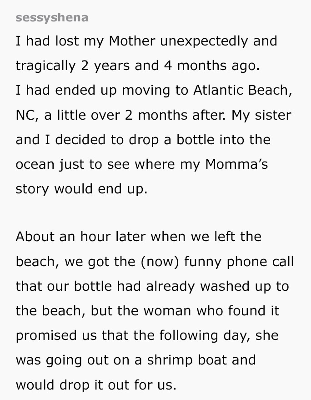Click the phrase "My sister"
Image resolution: width=311 pixels, height=400 pixels.
(x=261, y=115)
